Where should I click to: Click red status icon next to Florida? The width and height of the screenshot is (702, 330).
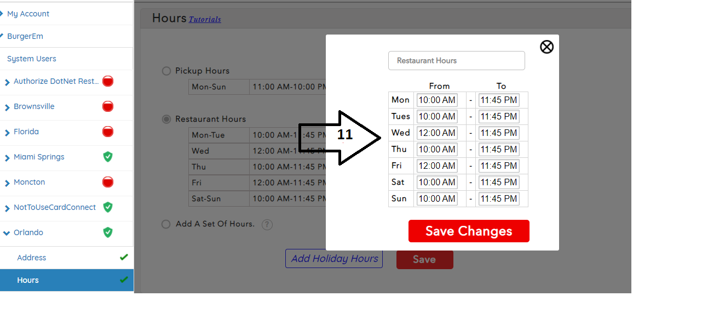coord(108,132)
